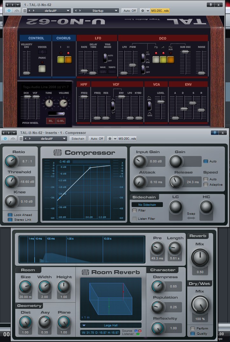230x342 pixels.
Task: Toggle Look Ahead in Compressor
Action: 10,215
